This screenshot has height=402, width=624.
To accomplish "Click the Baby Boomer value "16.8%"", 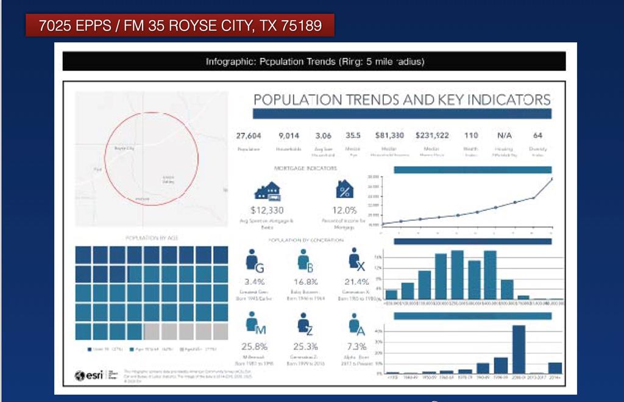I will (x=306, y=282).
